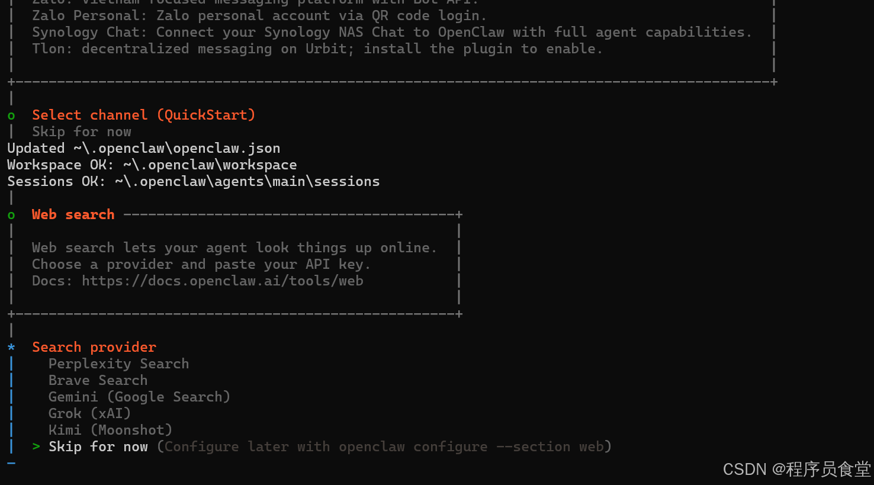Click the green selection arrow before Skip
The height and width of the screenshot is (485, 874).
pyautogui.click(x=36, y=447)
